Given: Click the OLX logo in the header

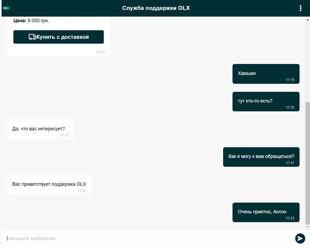Looking at the screenshot, I should pyautogui.click(x=6, y=8).
